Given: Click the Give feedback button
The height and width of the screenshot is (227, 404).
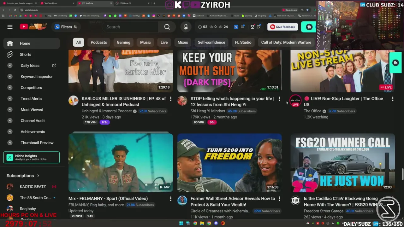Looking at the screenshot, I should 283,27.
